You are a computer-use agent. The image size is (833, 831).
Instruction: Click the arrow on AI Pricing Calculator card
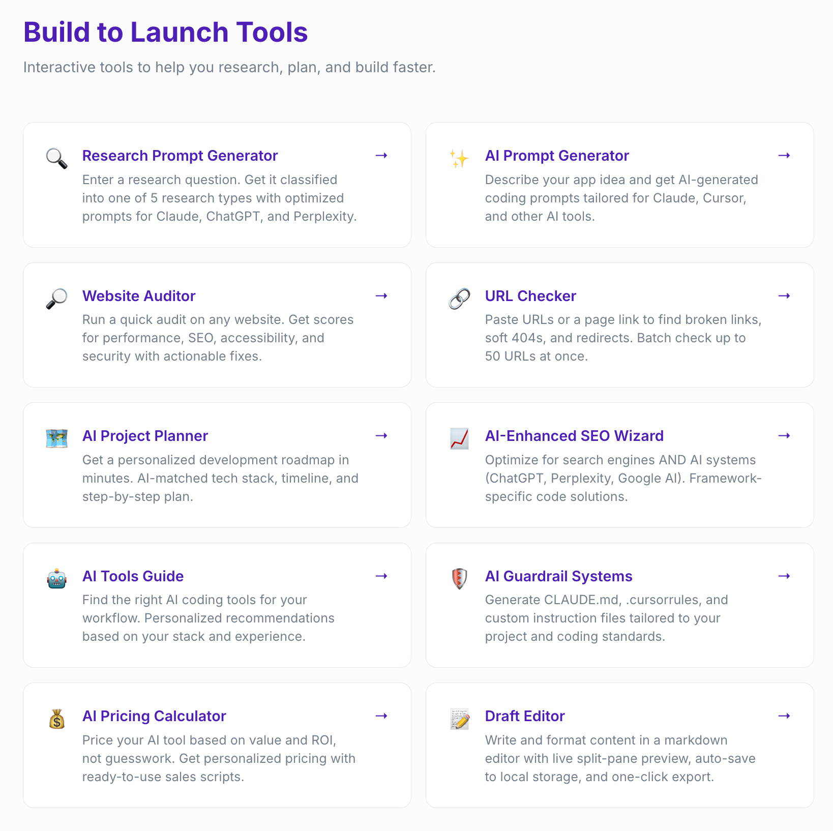tap(381, 716)
